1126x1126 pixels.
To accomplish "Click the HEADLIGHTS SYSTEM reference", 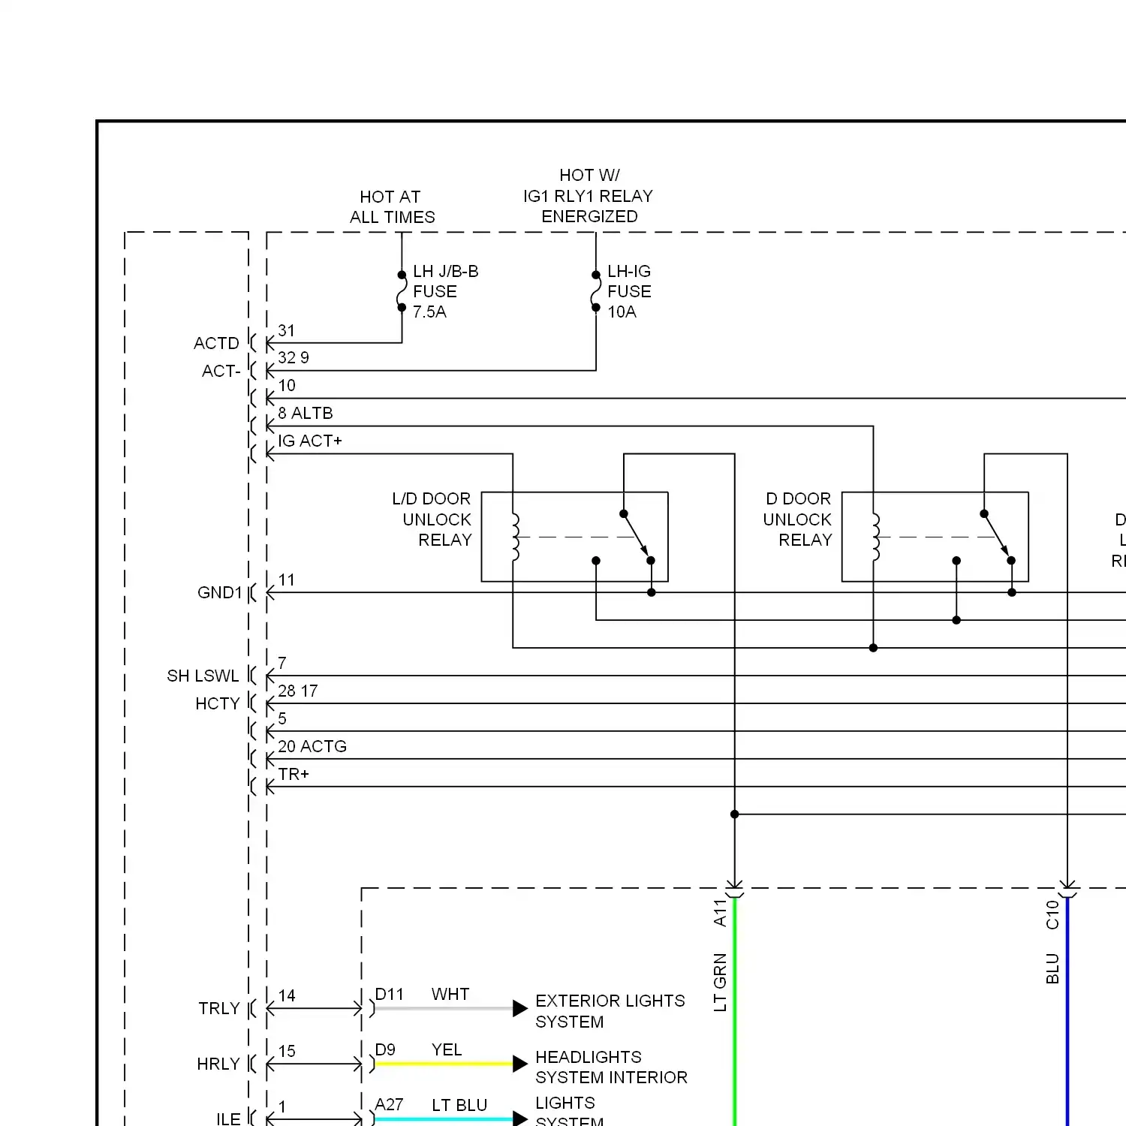I will [x=589, y=1067].
